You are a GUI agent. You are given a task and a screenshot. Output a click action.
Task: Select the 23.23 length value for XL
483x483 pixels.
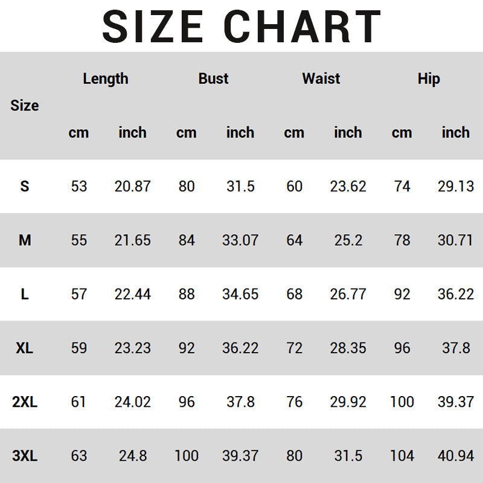(x=133, y=348)
